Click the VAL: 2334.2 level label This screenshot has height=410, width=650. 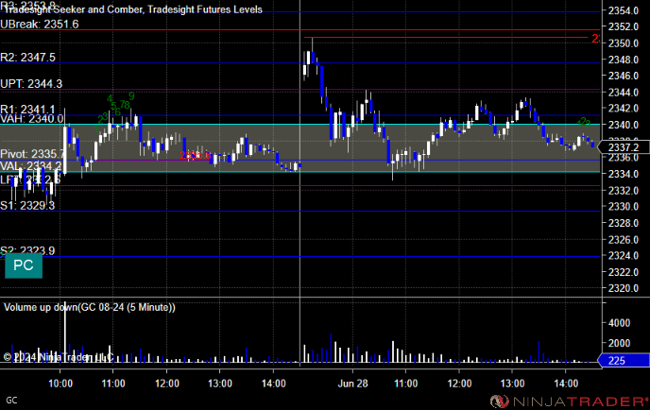point(30,166)
